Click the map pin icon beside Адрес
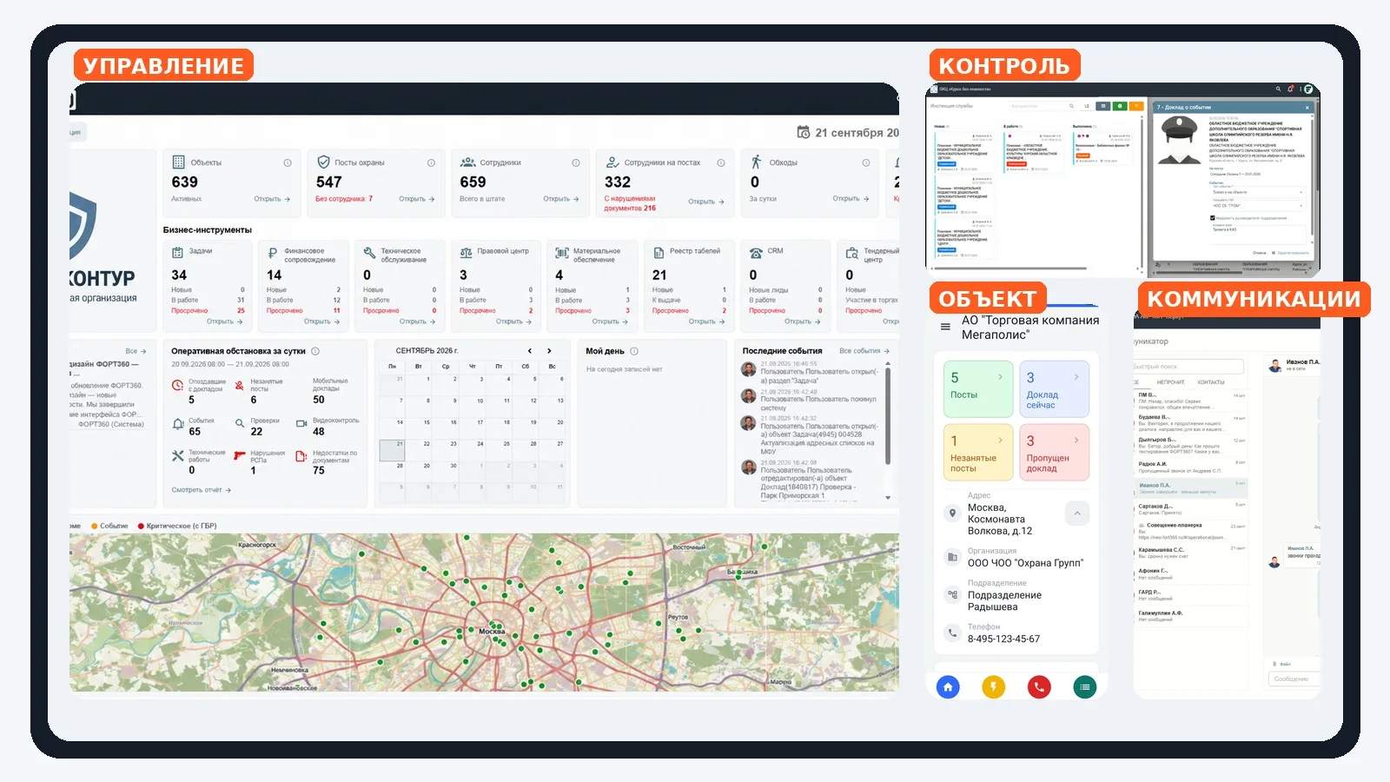The image size is (1390, 782). point(952,513)
